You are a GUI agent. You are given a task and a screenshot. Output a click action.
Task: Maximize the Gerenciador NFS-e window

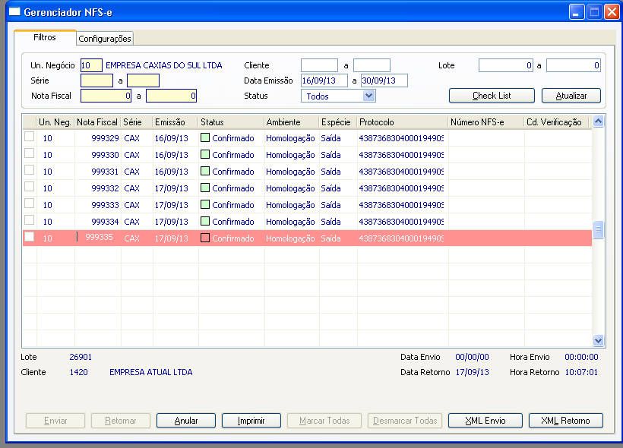tap(594, 12)
